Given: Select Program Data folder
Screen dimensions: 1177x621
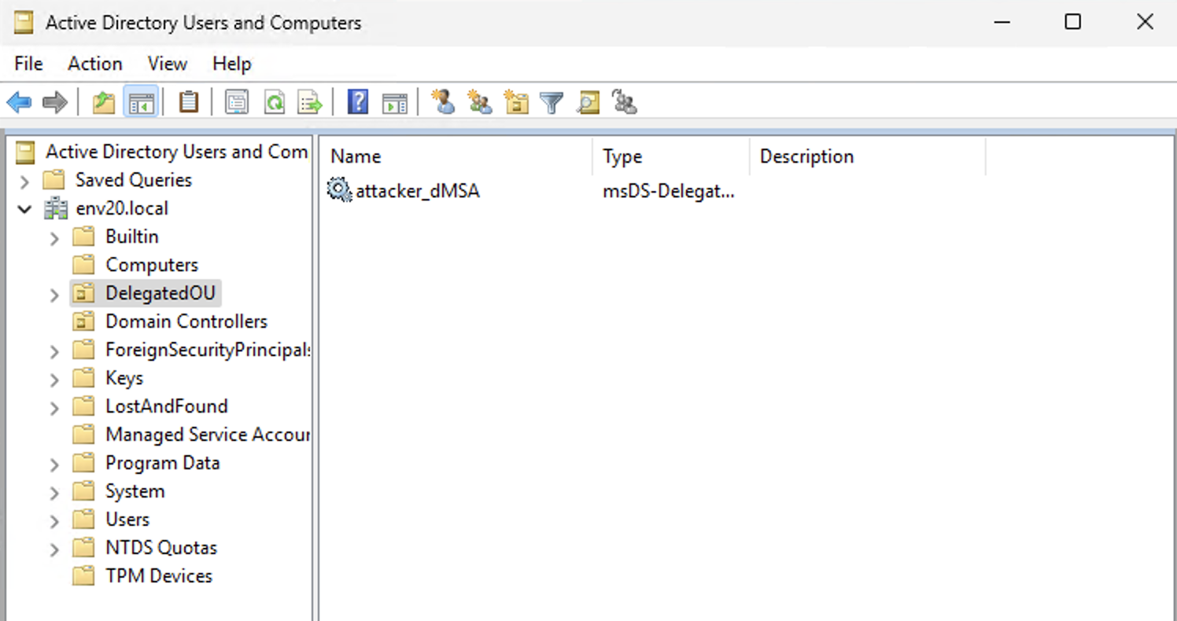Looking at the screenshot, I should coord(163,463).
